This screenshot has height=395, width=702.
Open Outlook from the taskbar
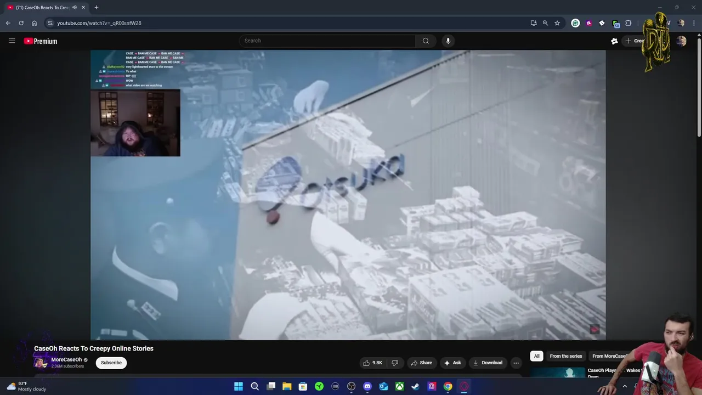click(383, 386)
